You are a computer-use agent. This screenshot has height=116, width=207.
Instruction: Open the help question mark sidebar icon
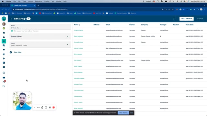click(x=4, y=73)
